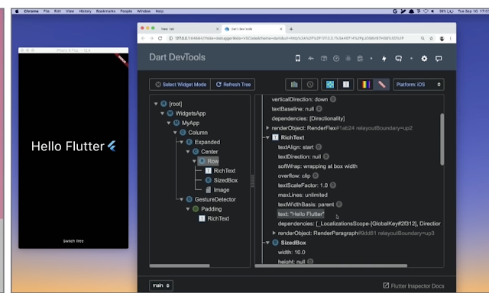Select the Padding node in widget tree
489x293 pixels.
point(211,209)
